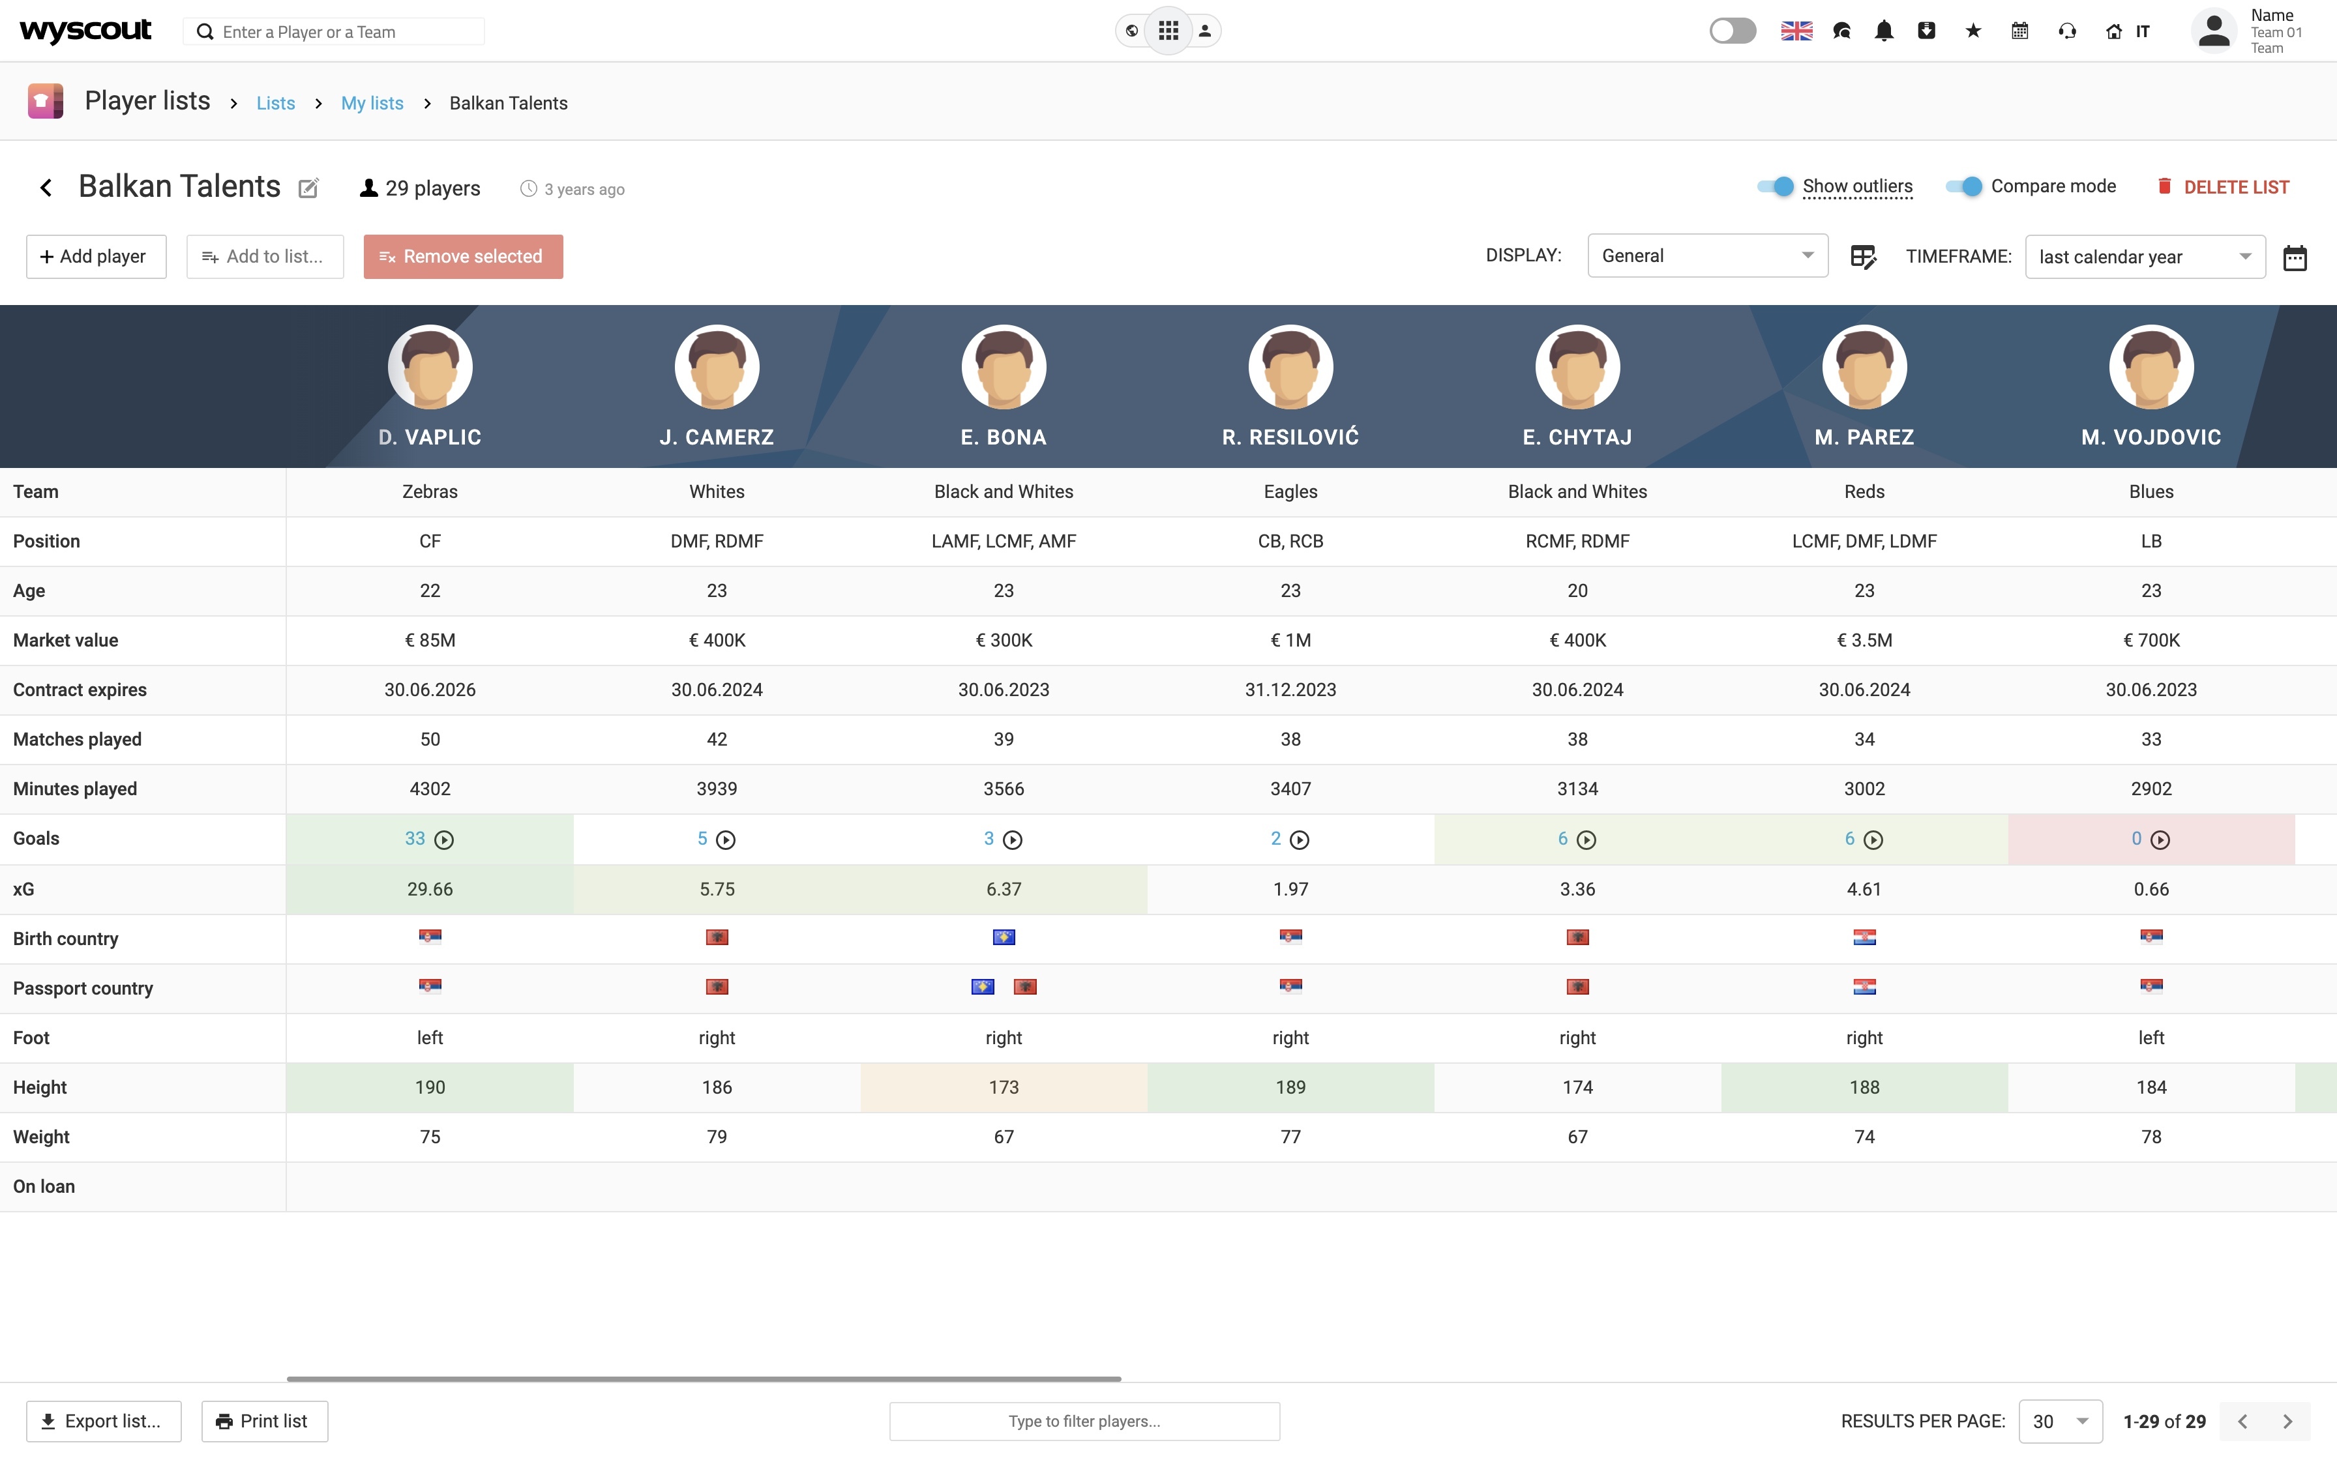Open the last calendar year timeframe dropdown
The width and height of the screenshot is (2337, 1460).
tap(2145, 257)
